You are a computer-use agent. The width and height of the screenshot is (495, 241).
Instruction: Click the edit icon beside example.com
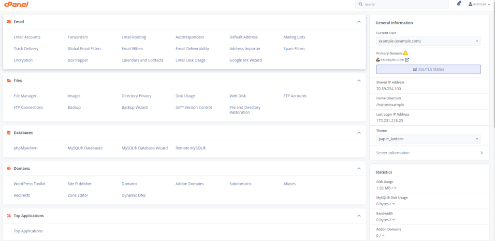click(x=407, y=60)
